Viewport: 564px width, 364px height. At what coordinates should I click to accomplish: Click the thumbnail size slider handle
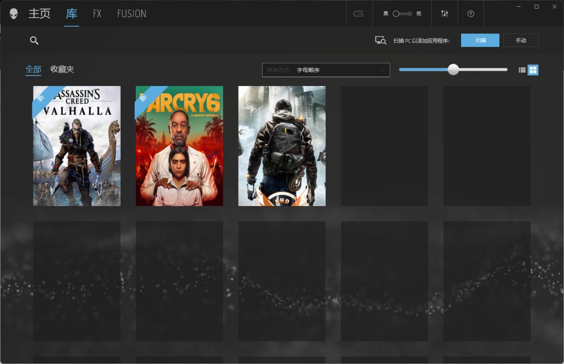point(453,69)
